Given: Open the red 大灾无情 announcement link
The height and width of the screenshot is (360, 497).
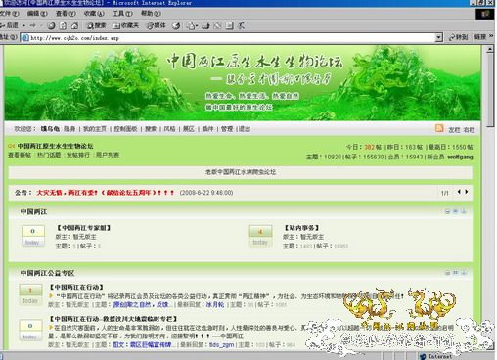Looking at the screenshot, I should [106, 193].
